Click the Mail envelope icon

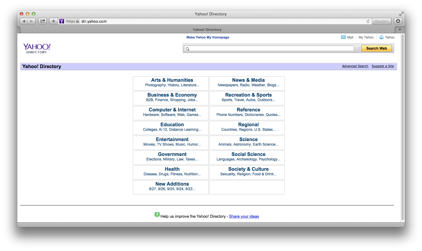(x=343, y=37)
